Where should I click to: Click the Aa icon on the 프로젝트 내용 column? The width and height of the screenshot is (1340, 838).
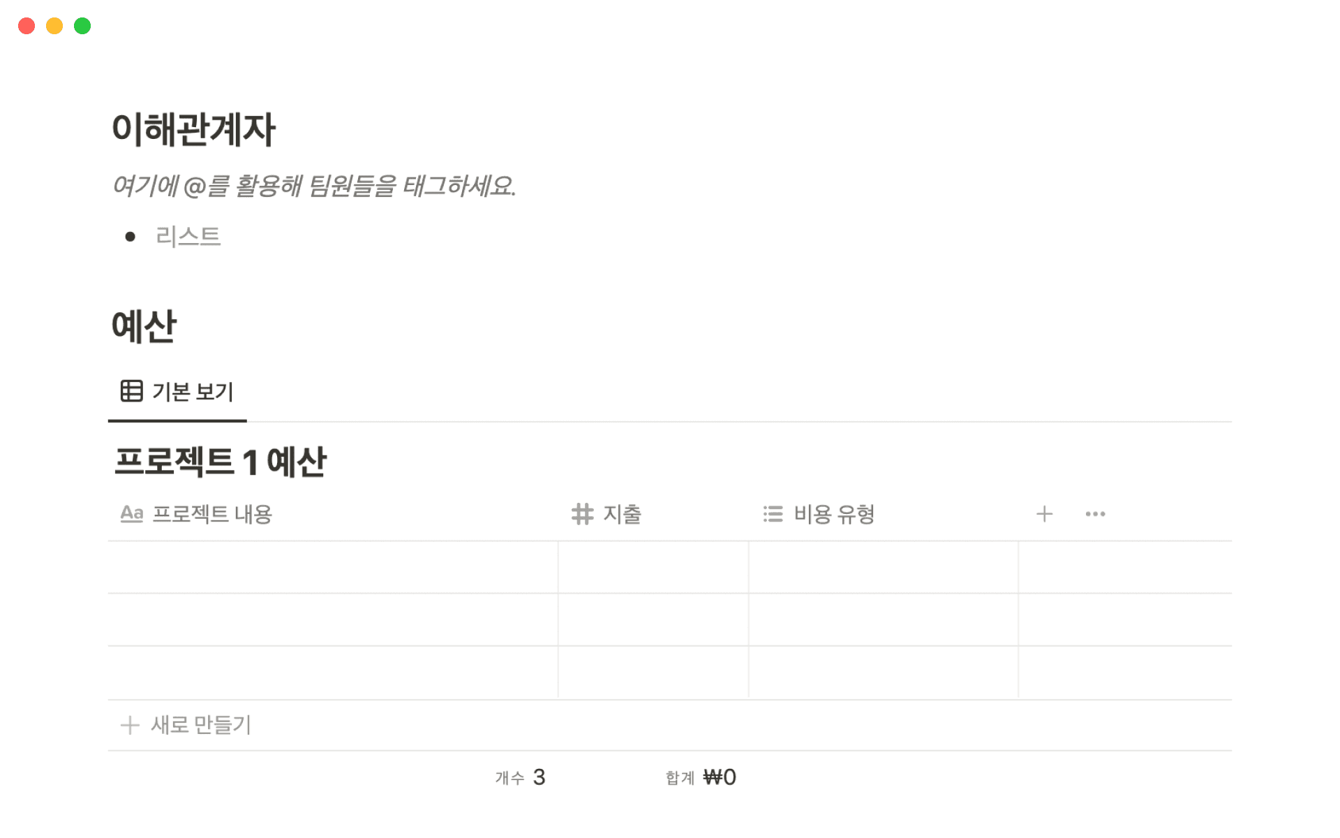click(131, 514)
